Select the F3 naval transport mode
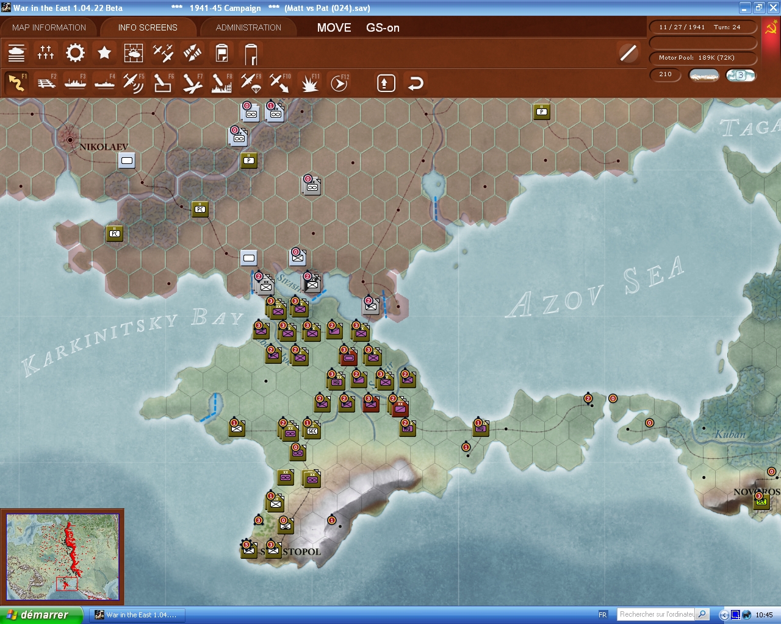Screen dimensions: 781x624 click(75, 82)
